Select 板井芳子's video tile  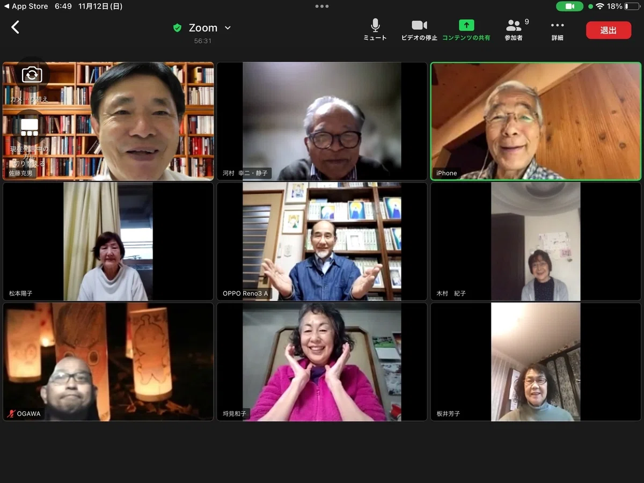(x=536, y=362)
